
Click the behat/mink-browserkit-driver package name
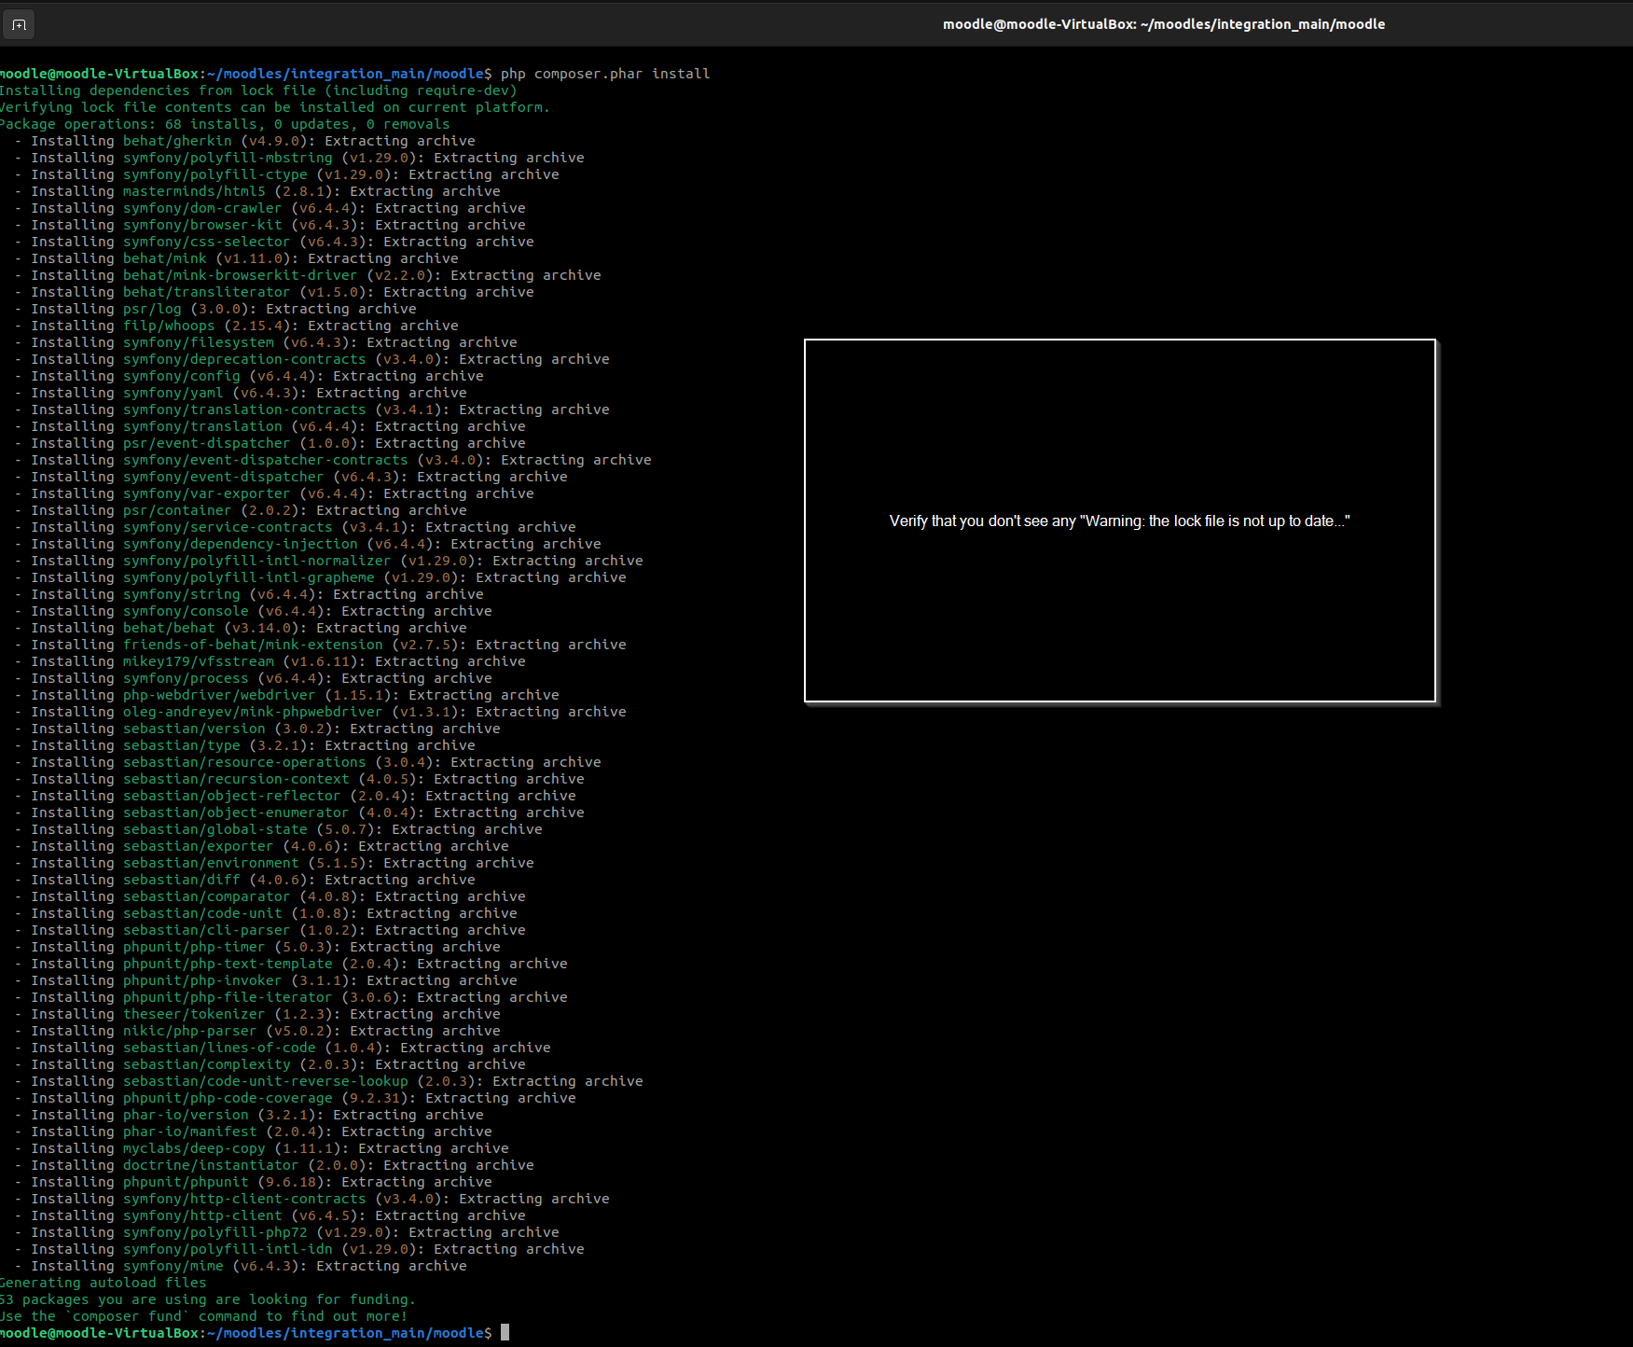point(241,275)
